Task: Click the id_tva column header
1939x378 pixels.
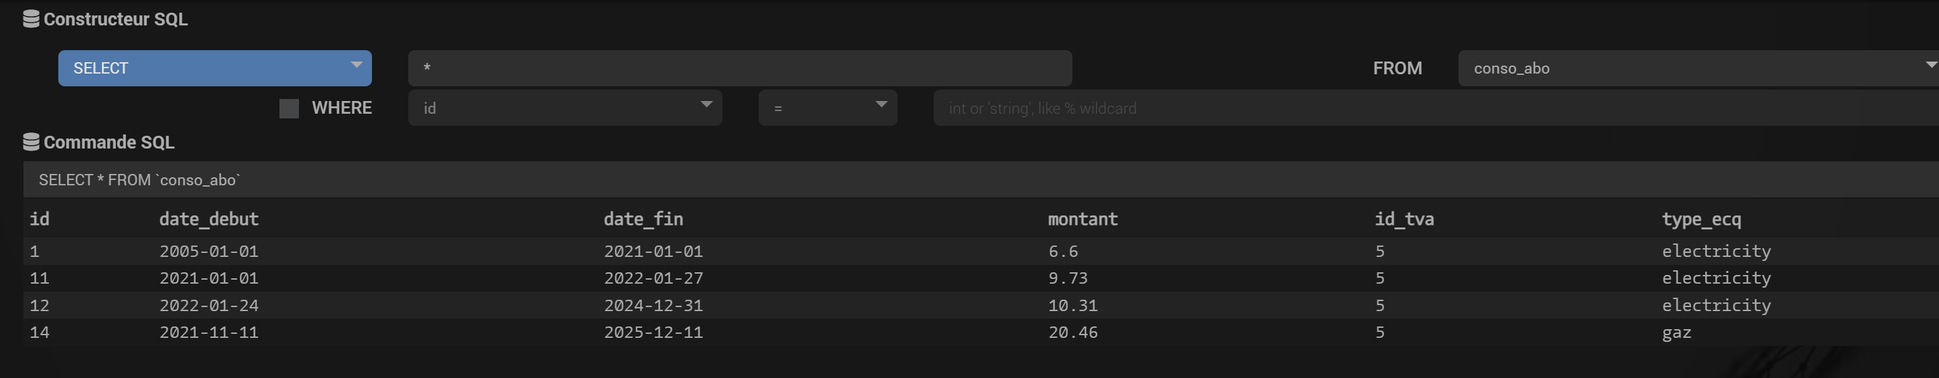Action: tap(1405, 219)
